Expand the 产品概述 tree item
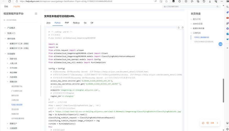229x131 pixels. (5, 28)
